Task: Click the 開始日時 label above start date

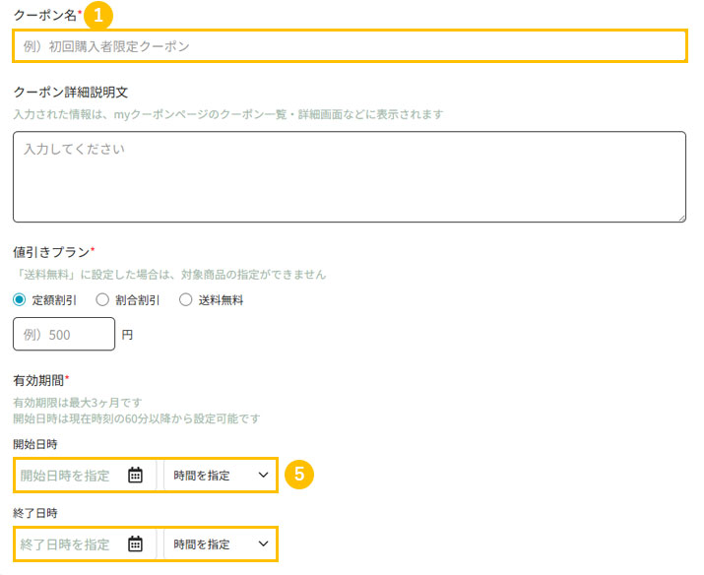Action: [35, 444]
